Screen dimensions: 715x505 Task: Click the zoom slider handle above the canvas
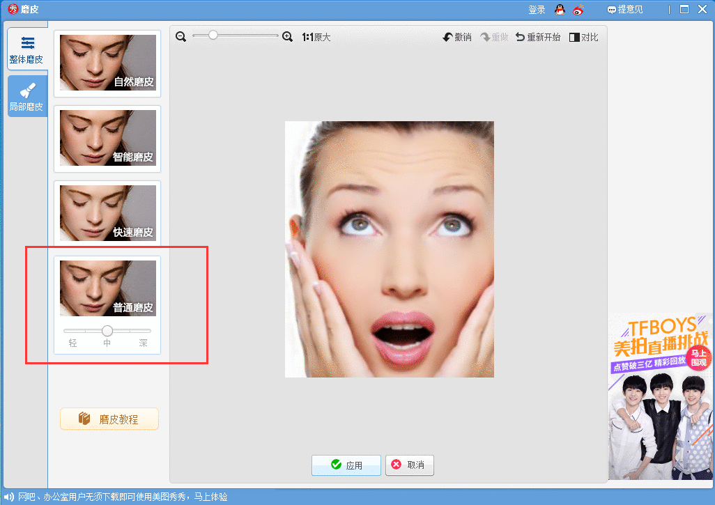click(213, 35)
